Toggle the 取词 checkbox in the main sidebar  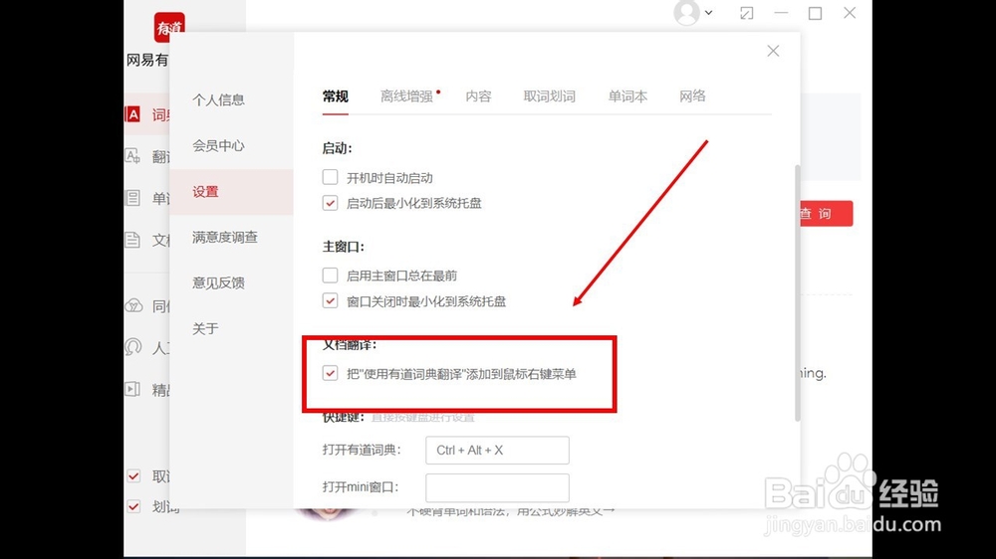coord(133,475)
